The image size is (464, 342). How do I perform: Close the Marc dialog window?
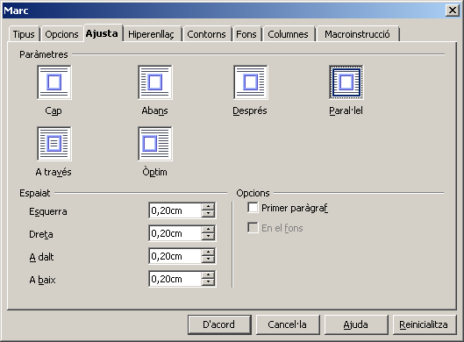[x=453, y=11]
